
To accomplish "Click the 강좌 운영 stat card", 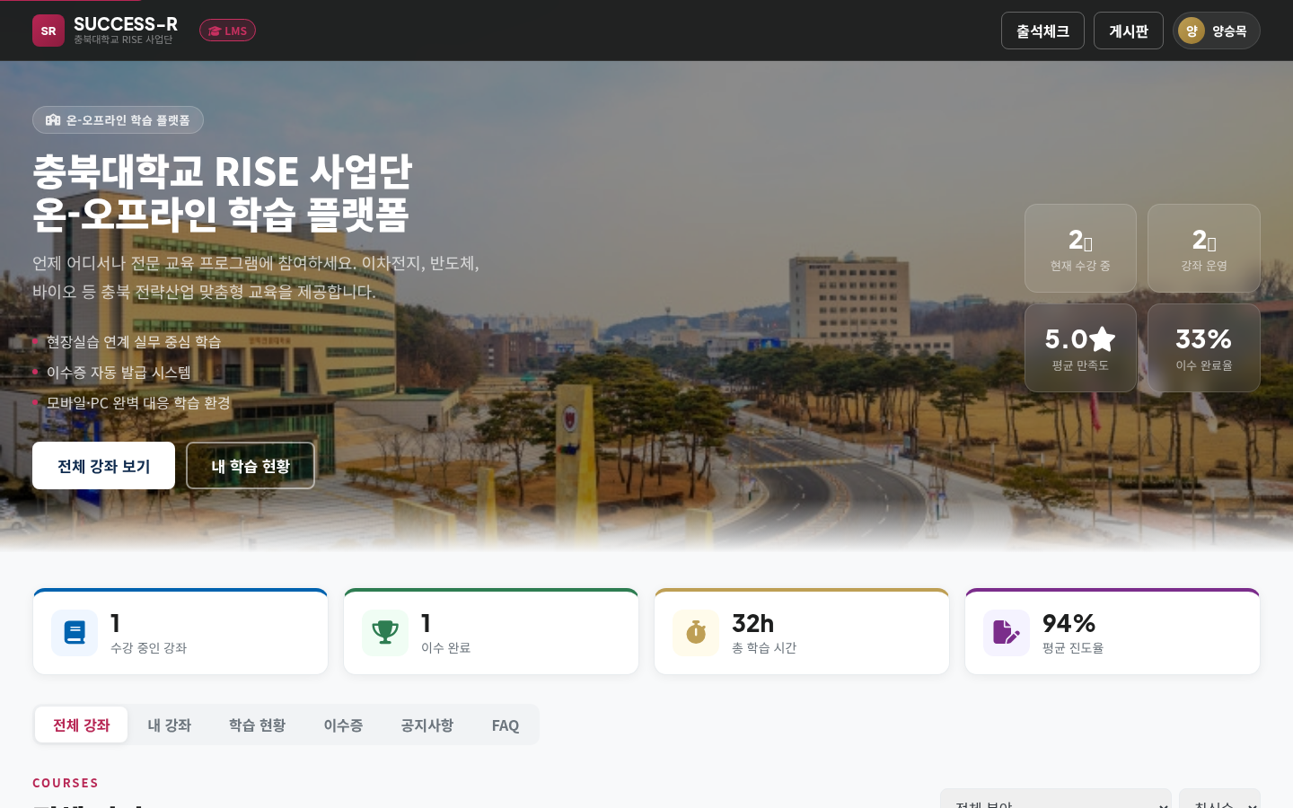I will click(1204, 248).
